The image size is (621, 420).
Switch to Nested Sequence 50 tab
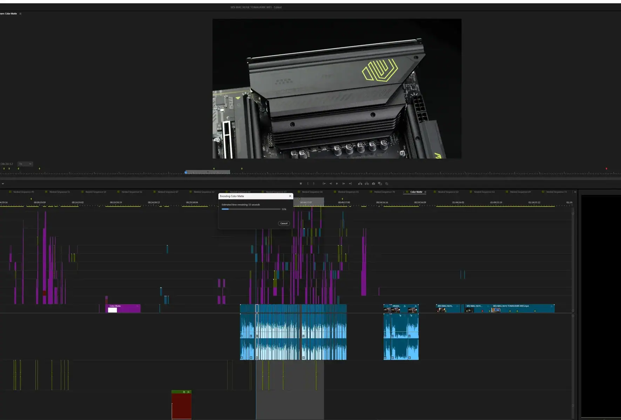(96, 192)
